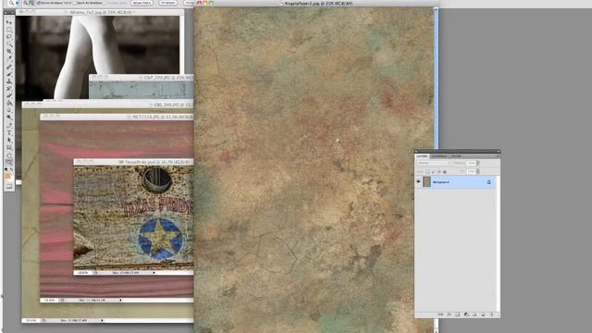
Task: Select the Crop tool
Action: point(8,51)
